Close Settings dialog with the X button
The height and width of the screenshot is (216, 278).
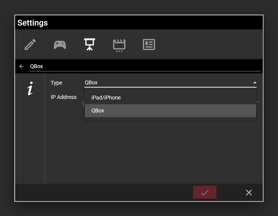tap(249, 193)
